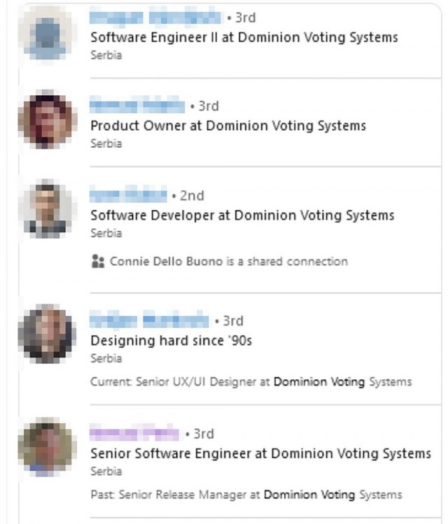
Task: Open the "Designing hard since '90s" result
Action: (x=171, y=341)
